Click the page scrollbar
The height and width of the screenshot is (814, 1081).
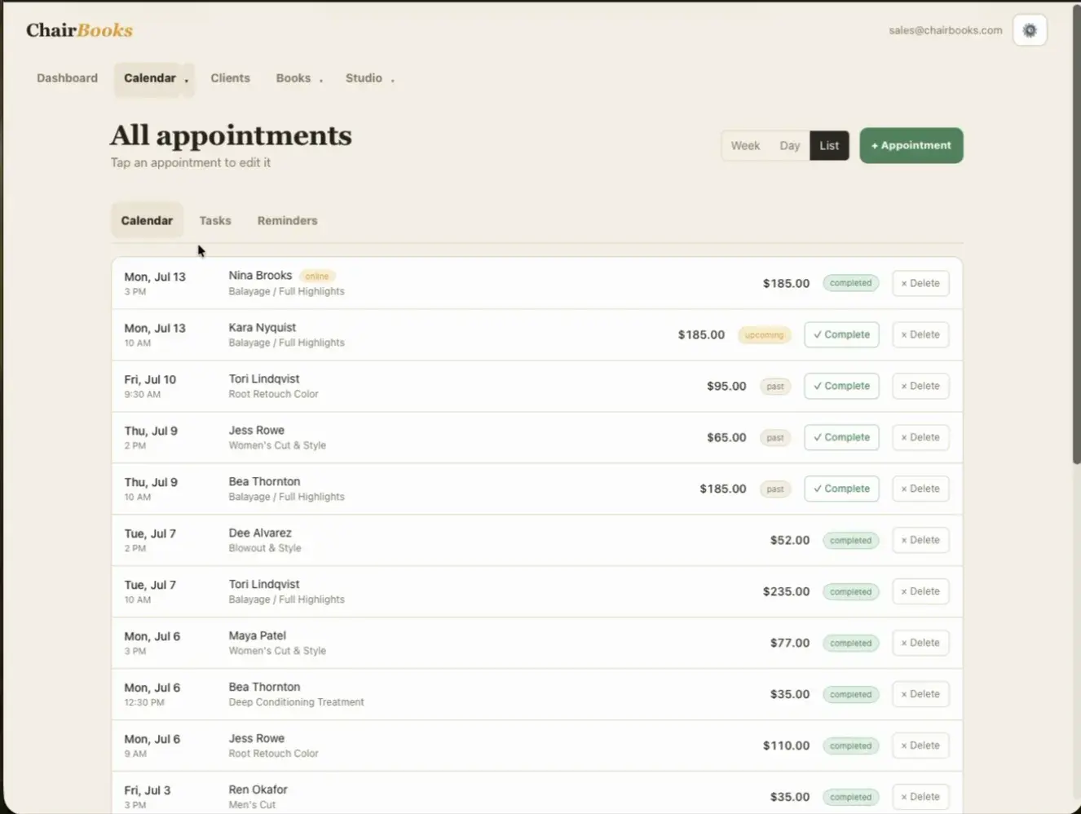point(1076,237)
